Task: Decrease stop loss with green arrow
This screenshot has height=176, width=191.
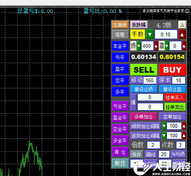Action: coord(139,46)
